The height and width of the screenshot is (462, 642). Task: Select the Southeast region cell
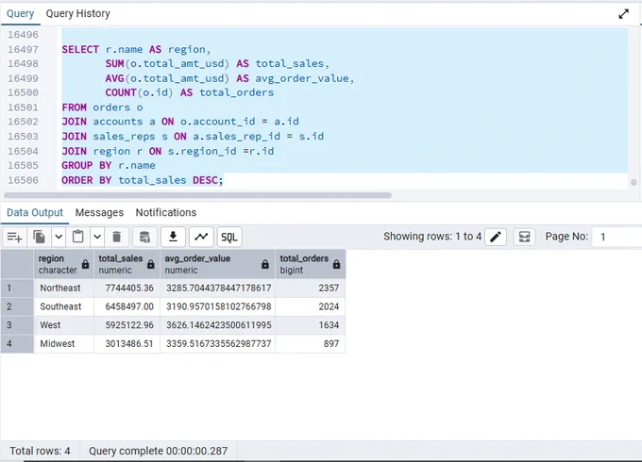pos(63,306)
